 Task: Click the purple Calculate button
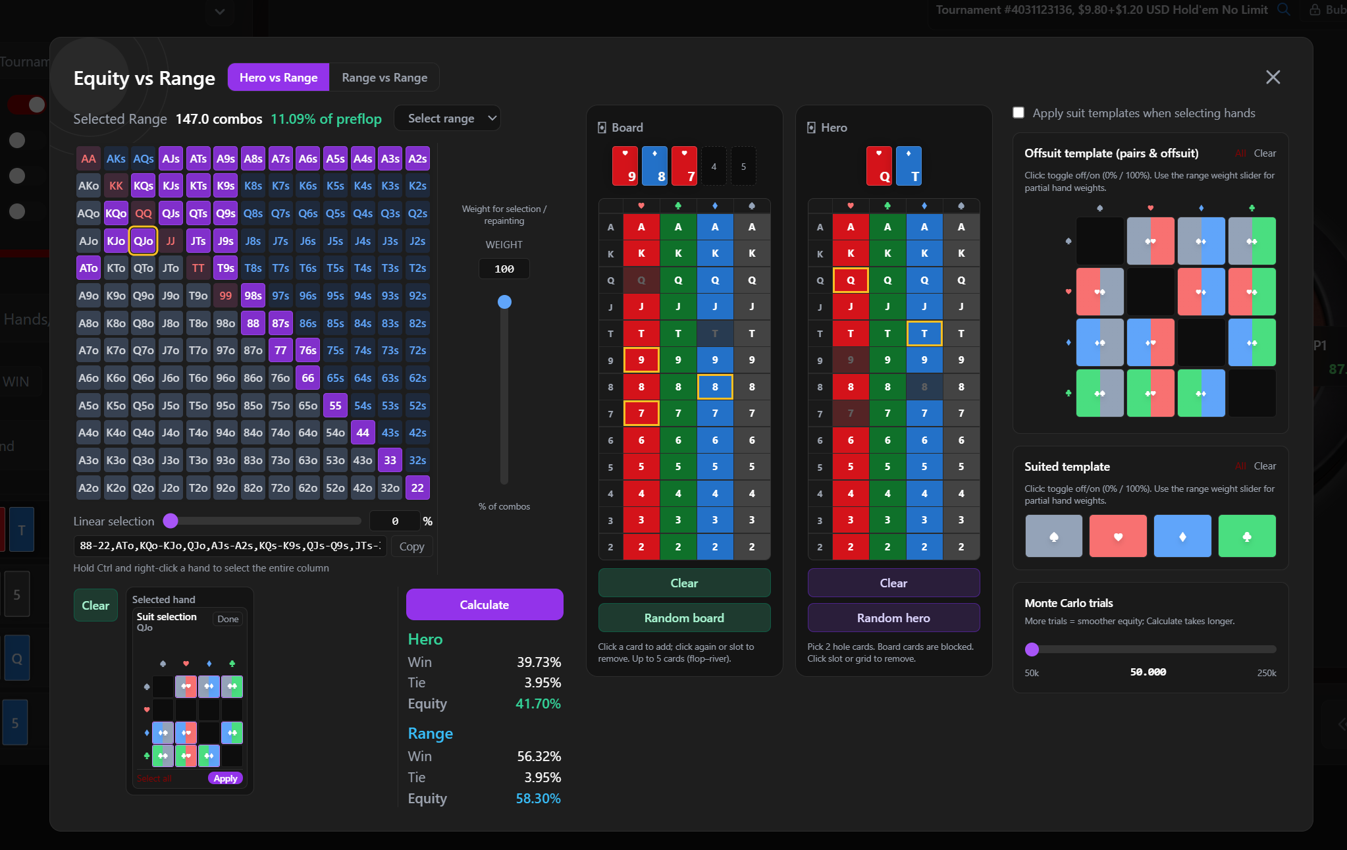click(x=485, y=604)
